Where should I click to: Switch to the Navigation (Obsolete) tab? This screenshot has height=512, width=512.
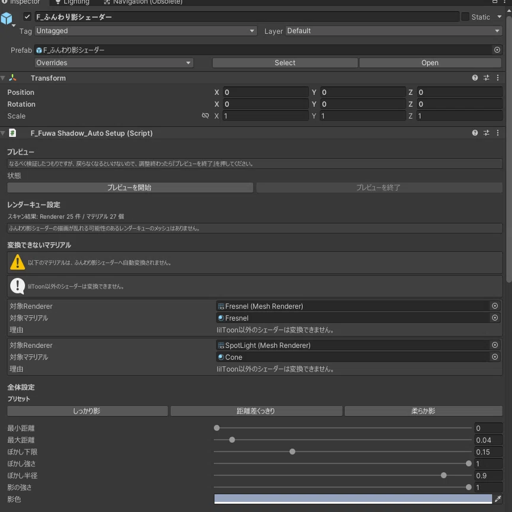pyautogui.click(x=143, y=2)
